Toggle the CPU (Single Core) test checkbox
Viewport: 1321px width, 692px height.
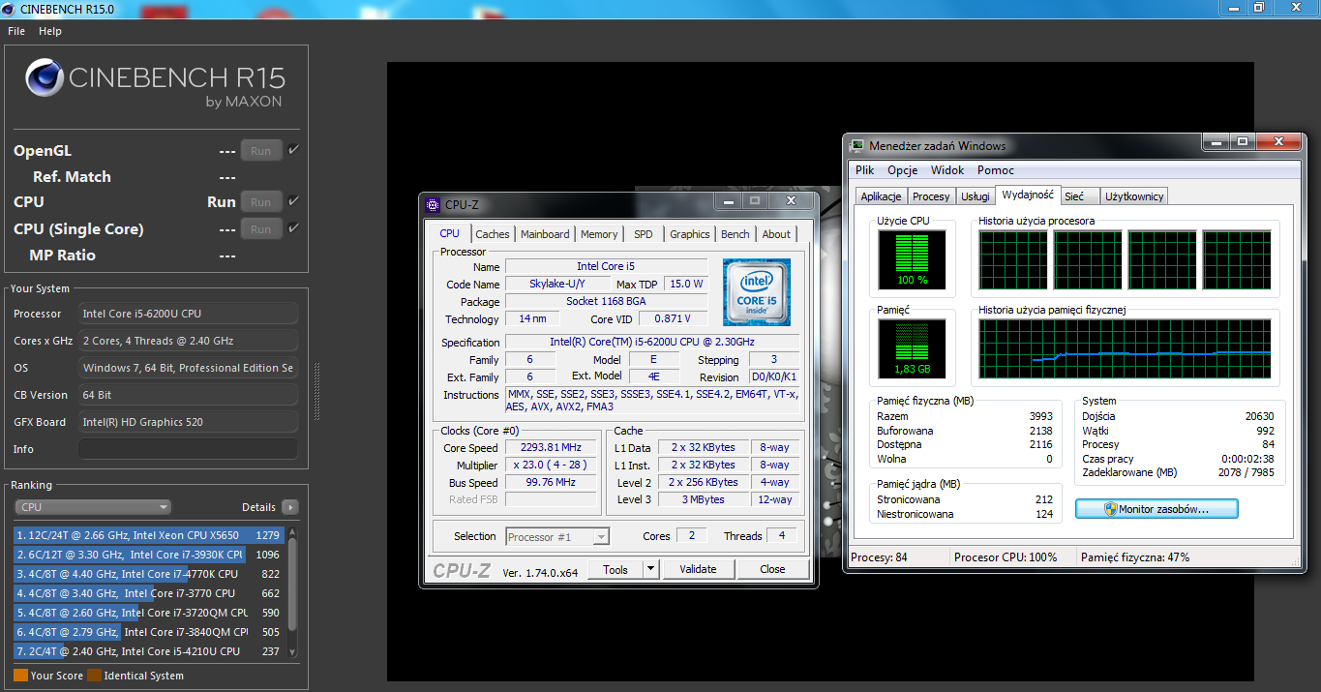[x=293, y=228]
